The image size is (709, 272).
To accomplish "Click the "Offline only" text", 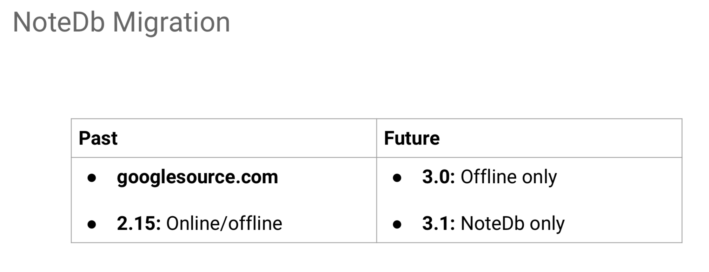I will coord(509,177).
